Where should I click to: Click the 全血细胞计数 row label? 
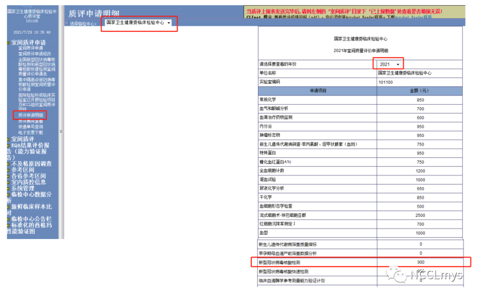pos(272,171)
